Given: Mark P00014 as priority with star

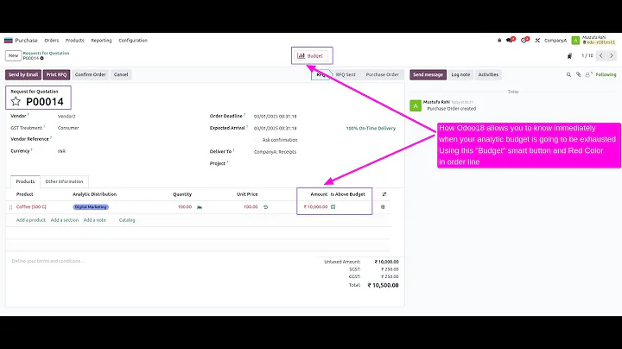Looking at the screenshot, I should [x=16, y=102].
